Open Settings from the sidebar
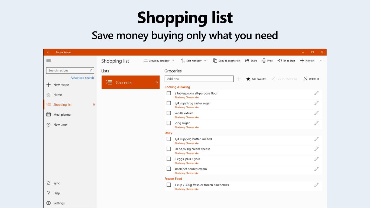 59,203
